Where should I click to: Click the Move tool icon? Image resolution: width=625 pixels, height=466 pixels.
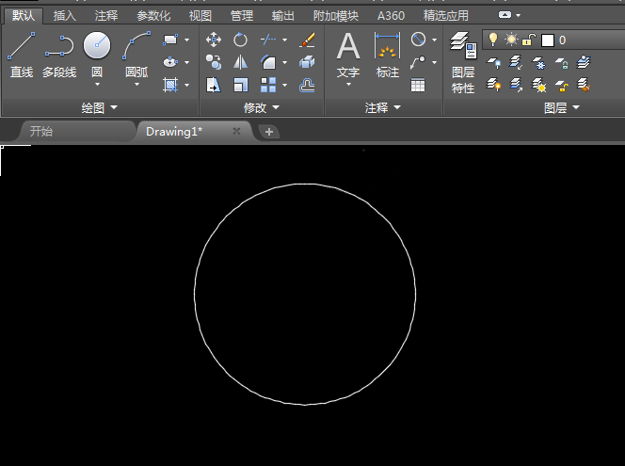point(214,40)
